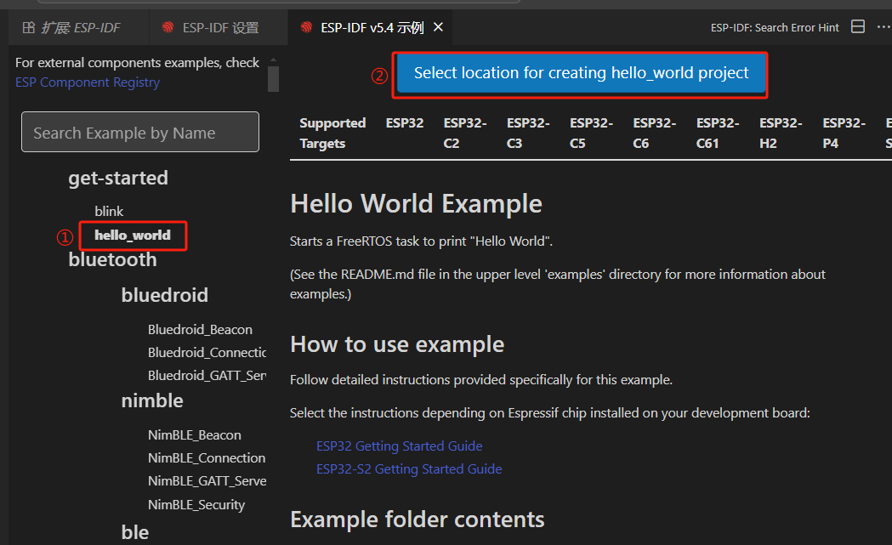Open the more actions ellipsis menu
This screenshot has width=892, height=545.
[883, 26]
